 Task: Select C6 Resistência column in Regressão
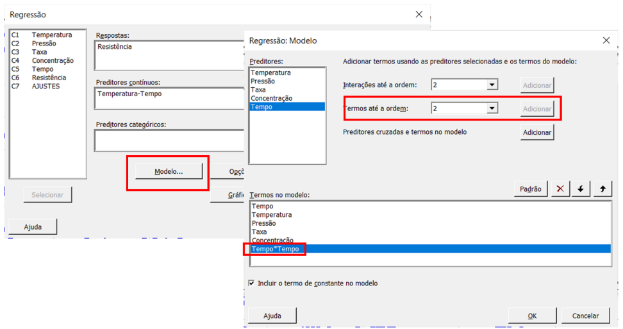click(47, 78)
